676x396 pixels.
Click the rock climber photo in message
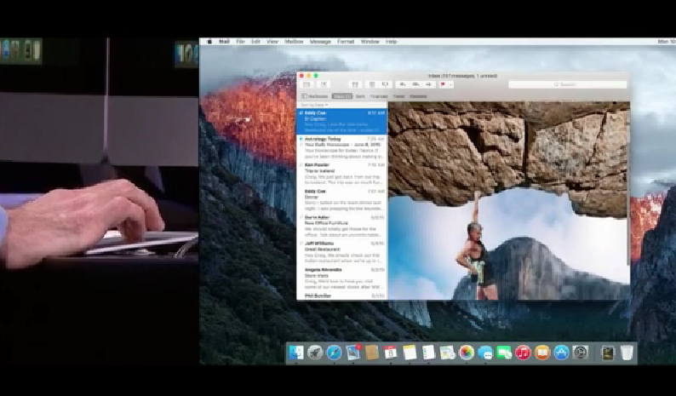(x=509, y=201)
